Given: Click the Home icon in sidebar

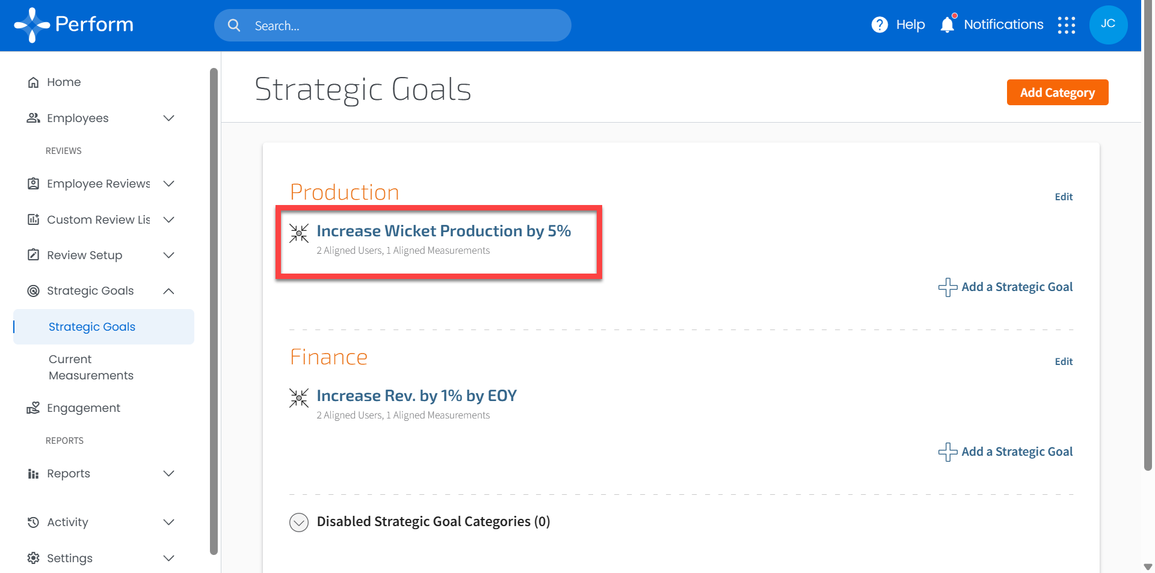Looking at the screenshot, I should click(x=34, y=82).
